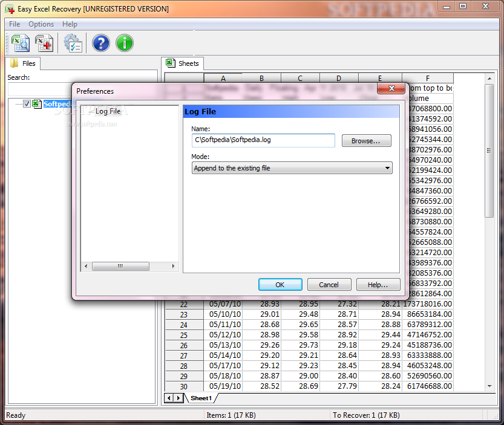
Task: Open the File menu
Action: point(15,24)
